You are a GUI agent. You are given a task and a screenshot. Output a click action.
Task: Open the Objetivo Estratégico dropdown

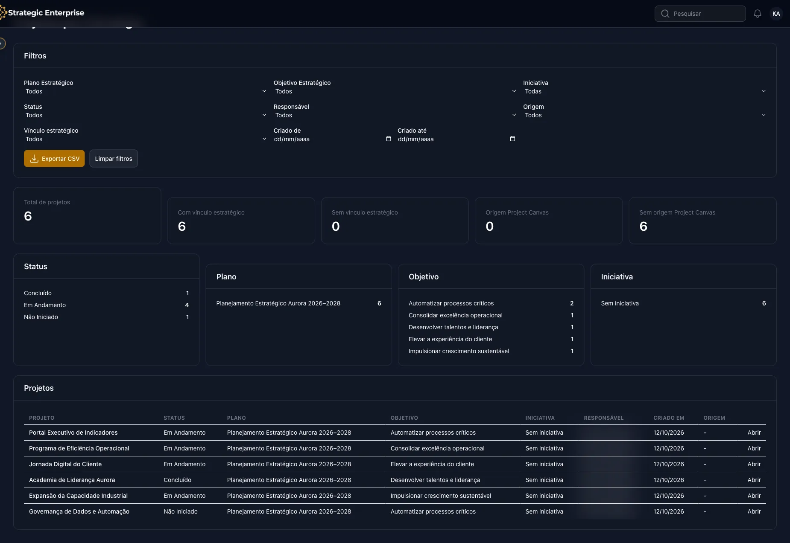click(395, 91)
